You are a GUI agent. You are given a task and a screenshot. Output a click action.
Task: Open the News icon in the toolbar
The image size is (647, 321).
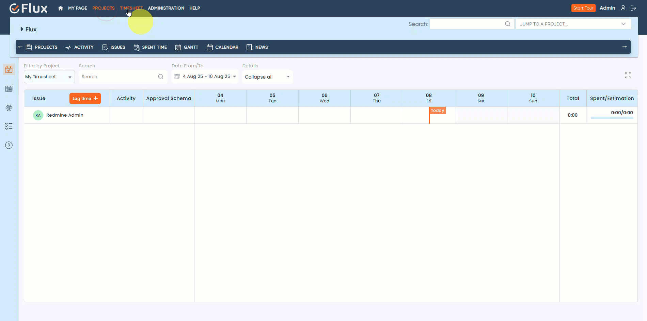click(249, 47)
